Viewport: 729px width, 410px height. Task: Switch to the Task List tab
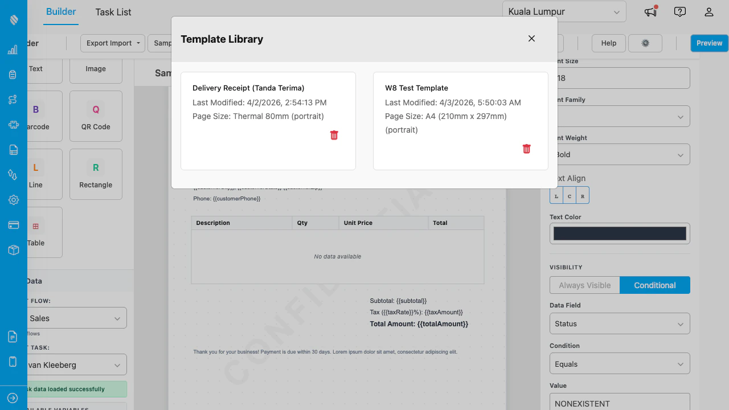pos(112,11)
